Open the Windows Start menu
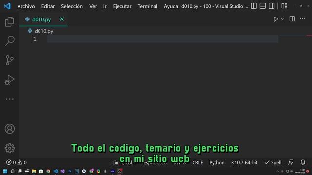 click(5, 171)
